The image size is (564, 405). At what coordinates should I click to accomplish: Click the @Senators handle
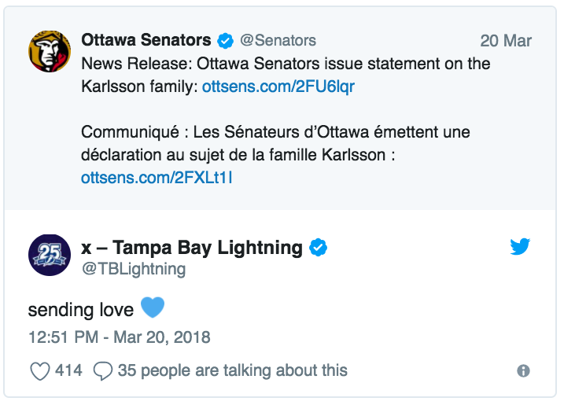point(278,40)
